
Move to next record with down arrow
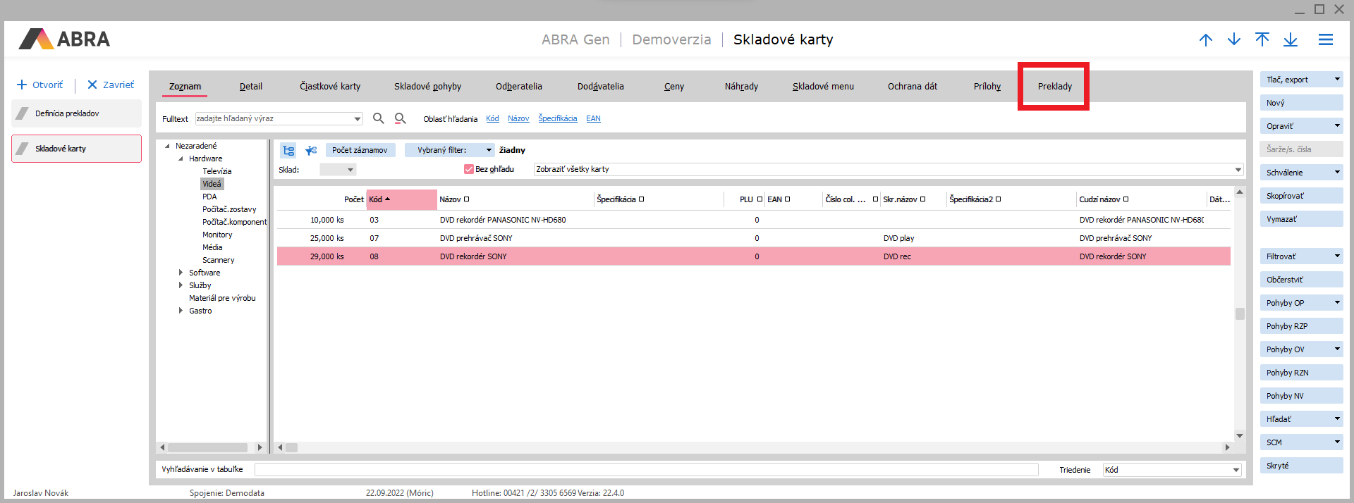(x=1234, y=40)
